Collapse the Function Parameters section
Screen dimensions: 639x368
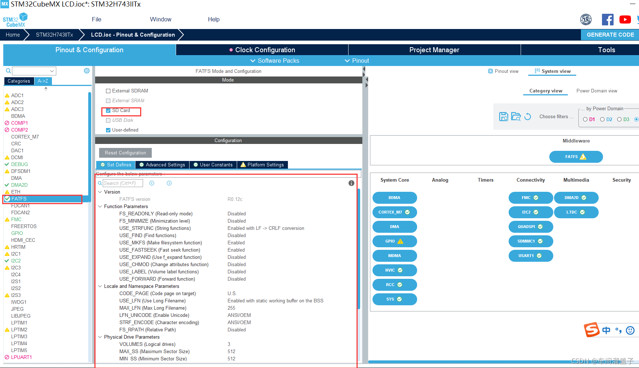(100, 206)
